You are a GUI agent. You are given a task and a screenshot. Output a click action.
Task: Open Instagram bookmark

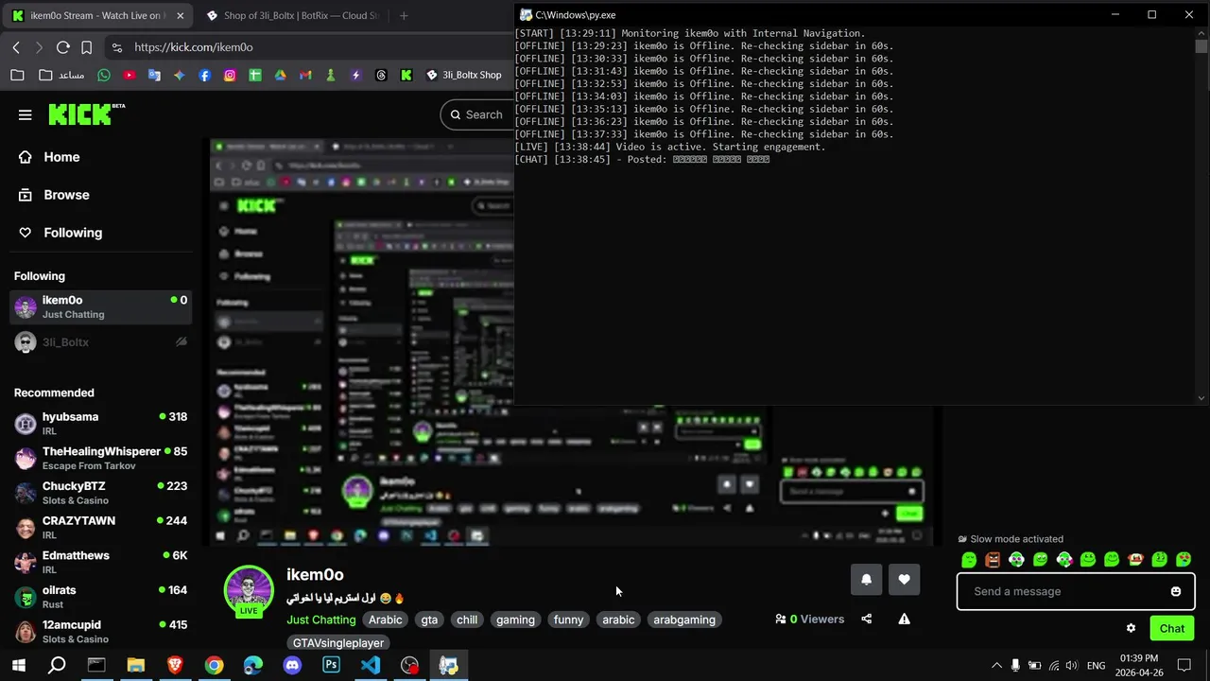pyautogui.click(x=230, y=75)
